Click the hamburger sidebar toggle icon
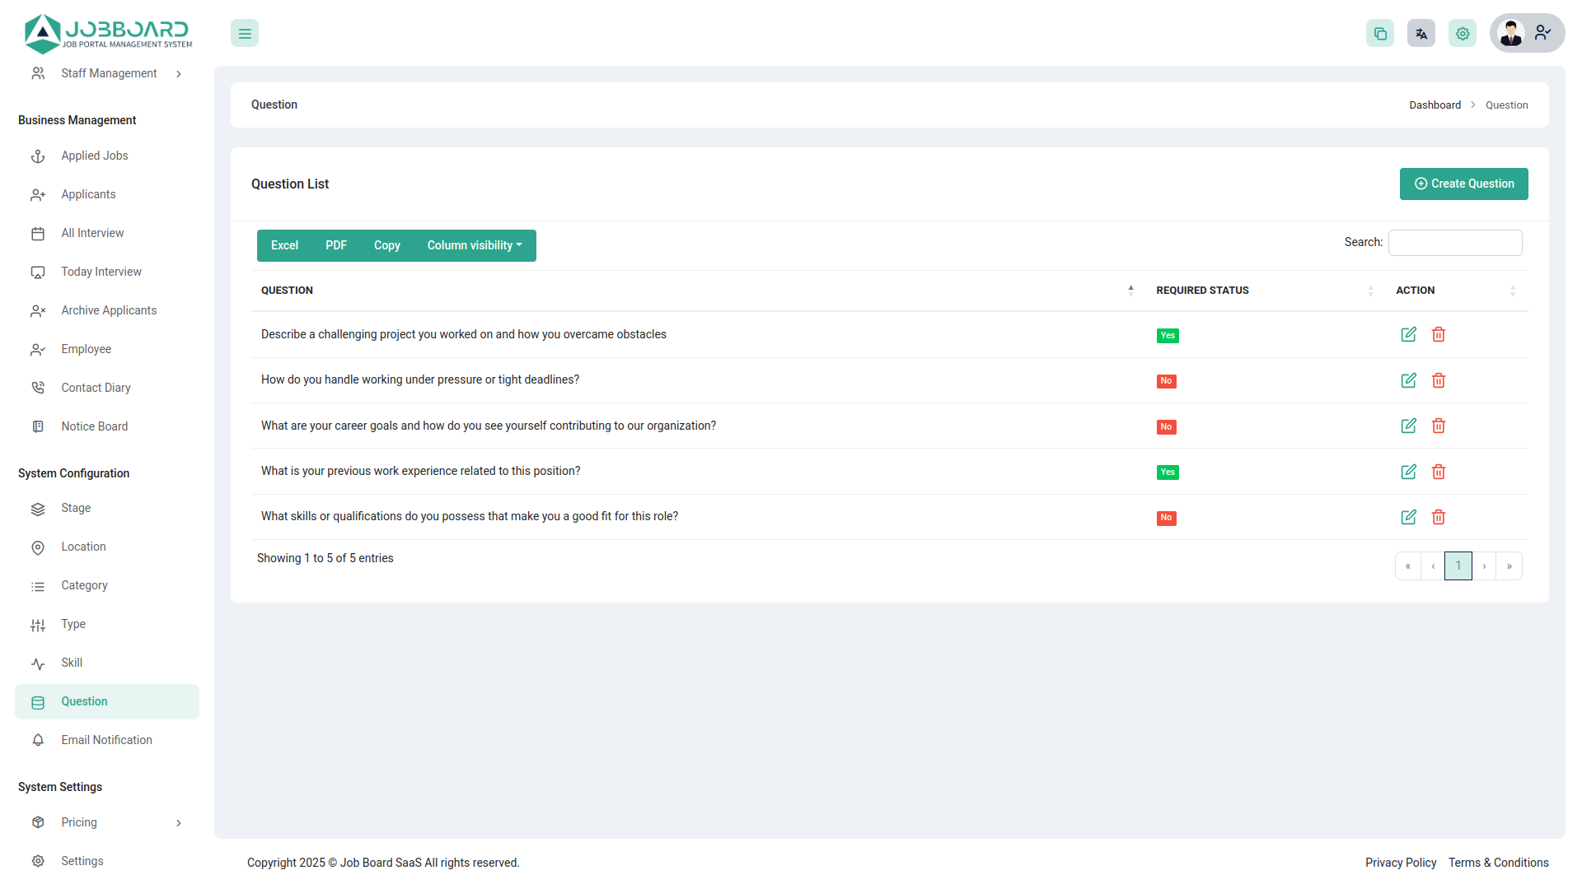The image size is (1582, 889). (245, 34)
